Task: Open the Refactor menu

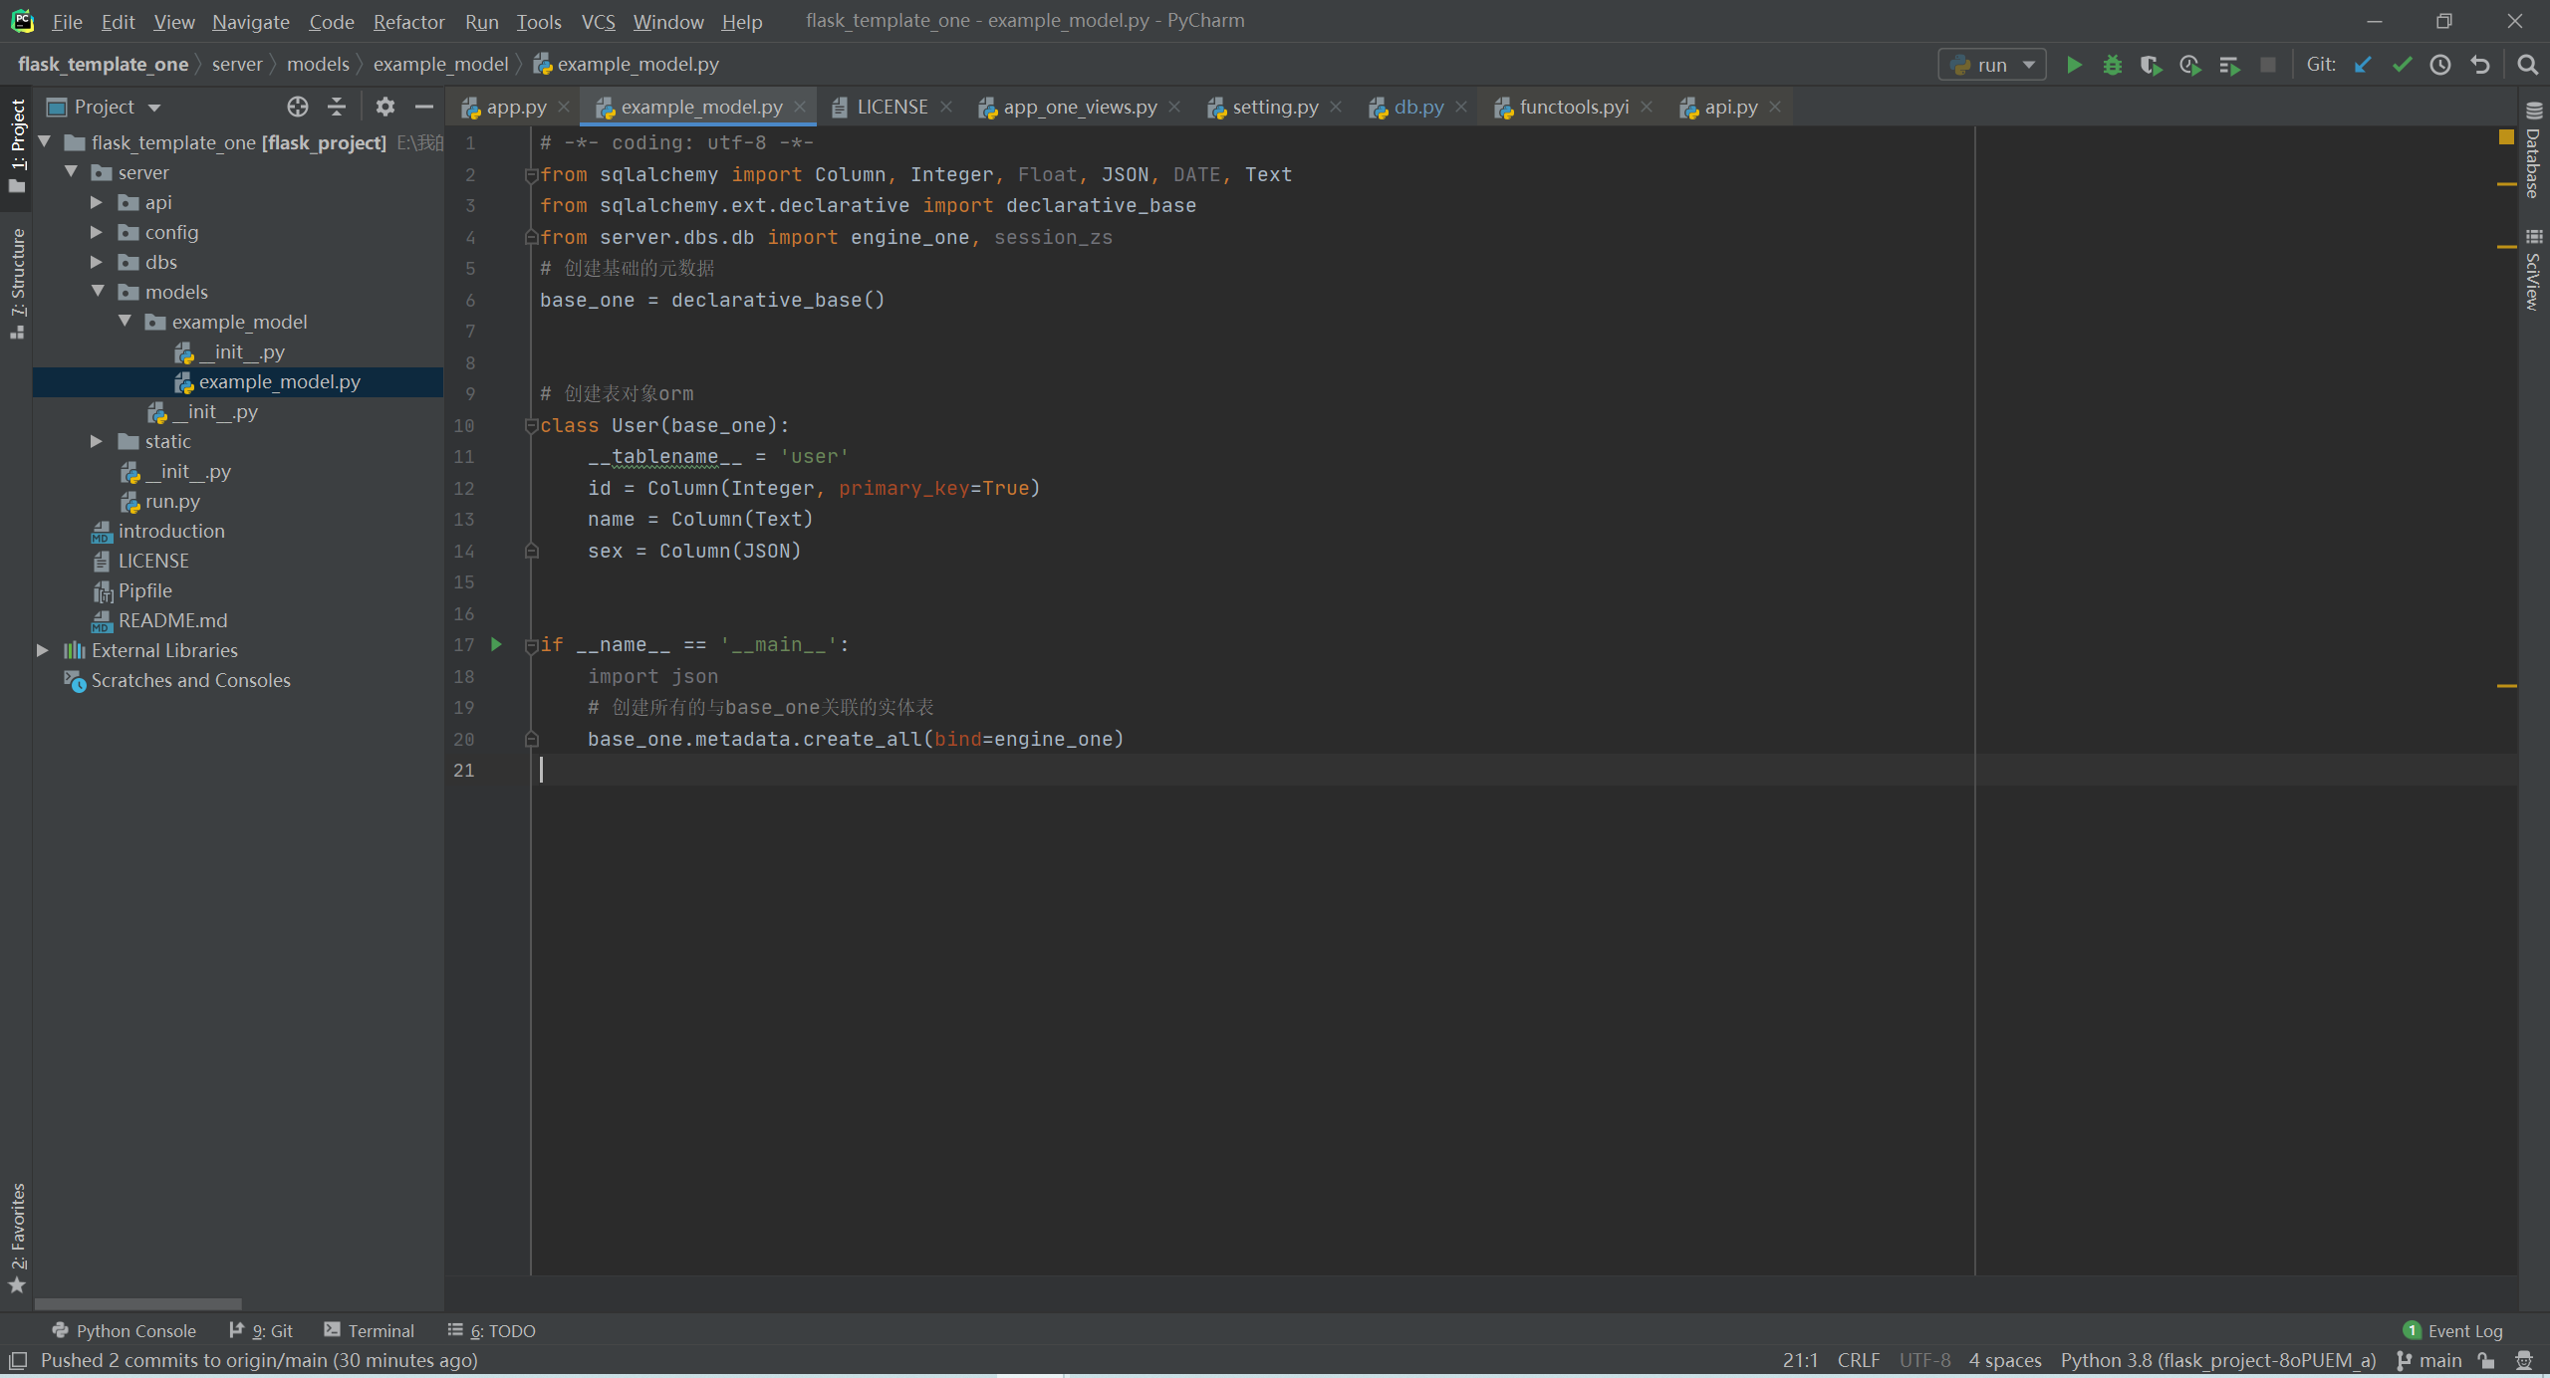Action: click(408, 21)
